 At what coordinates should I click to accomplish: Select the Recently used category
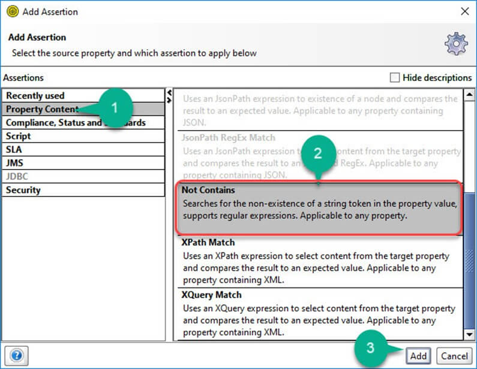point(36,96)
